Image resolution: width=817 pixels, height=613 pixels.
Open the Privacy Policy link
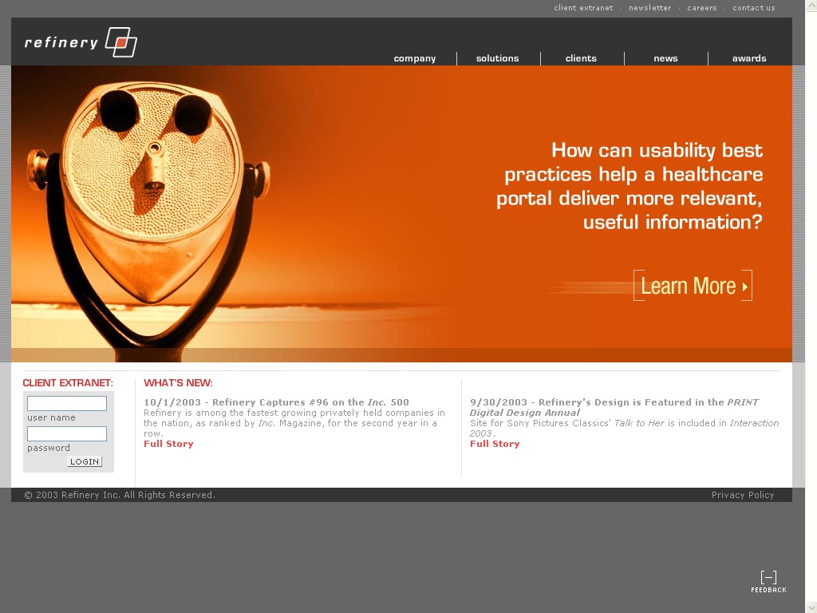coord(743,495)
